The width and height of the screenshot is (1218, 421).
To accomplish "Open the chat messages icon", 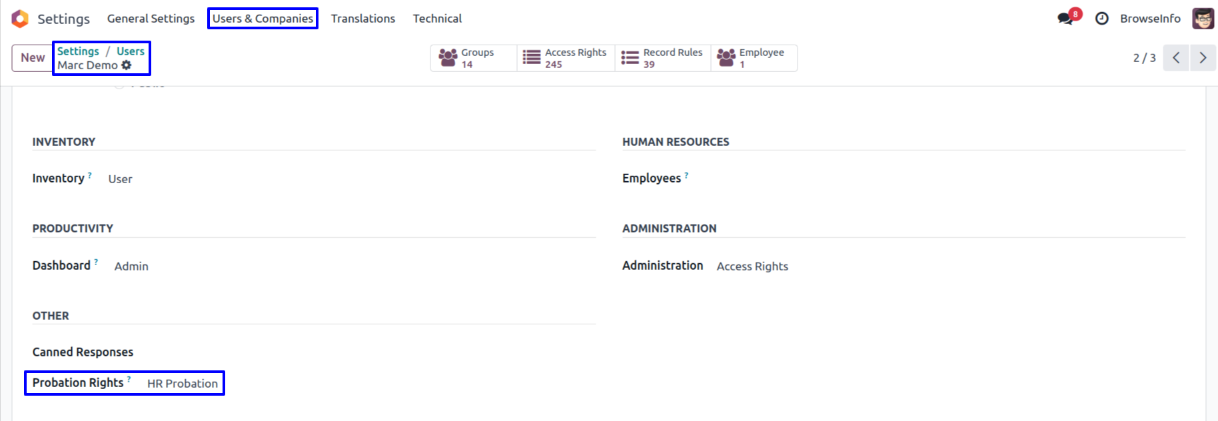I will pyautogui.click(x=1065, y=19).
